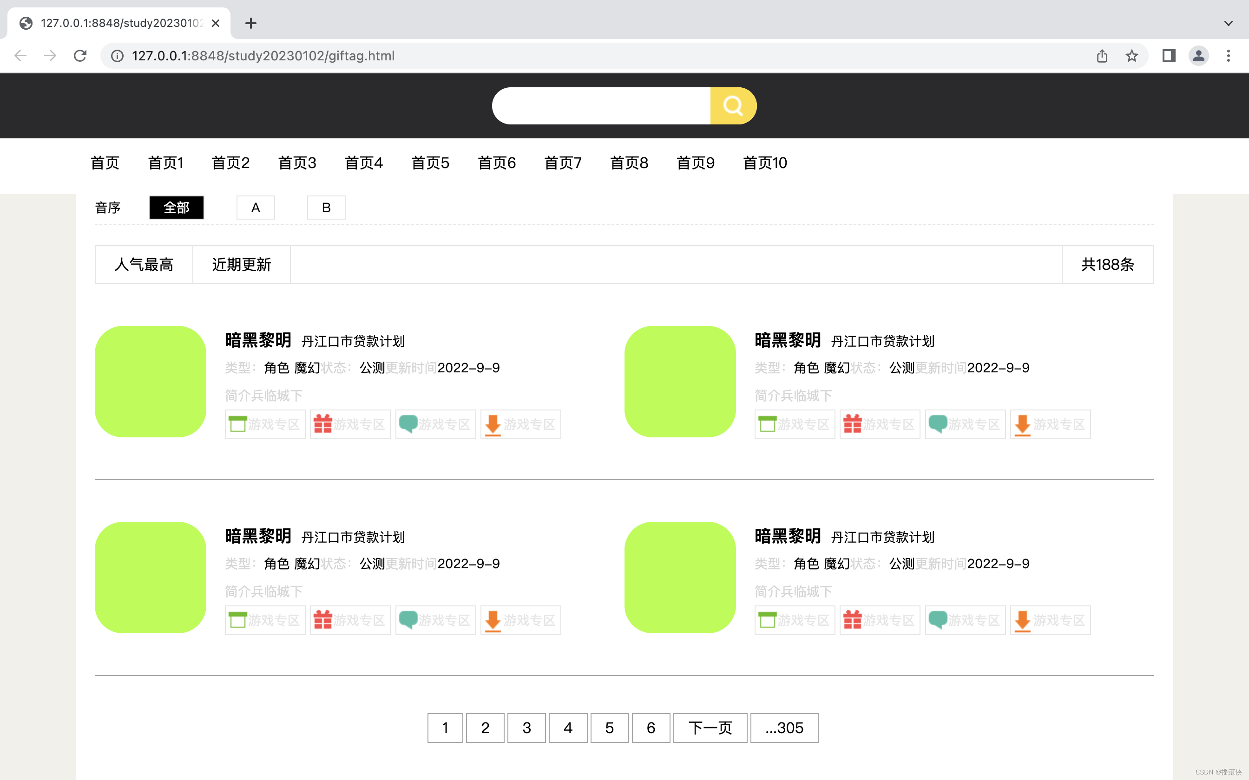
Task: Click the chat bubble 游戏专区 button in the top-left card
Action: [435, 424]
